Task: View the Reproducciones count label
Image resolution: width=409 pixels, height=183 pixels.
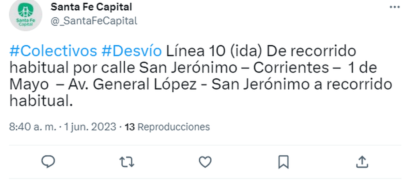Action: coord(173,127)
